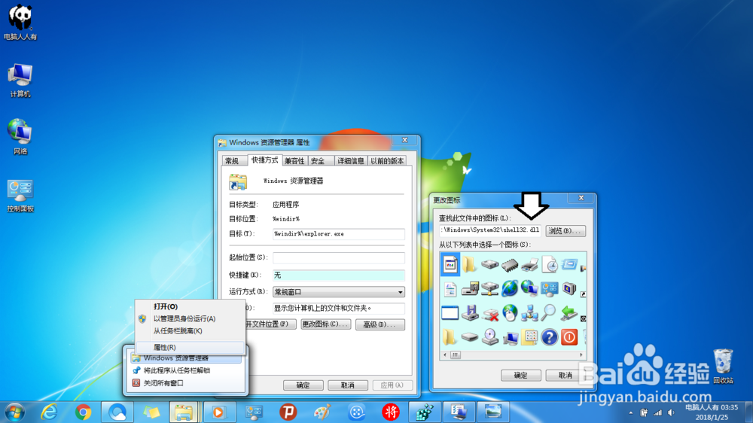
Task: Open the Paint palette taskbar icon
Action: coord(322,412)
